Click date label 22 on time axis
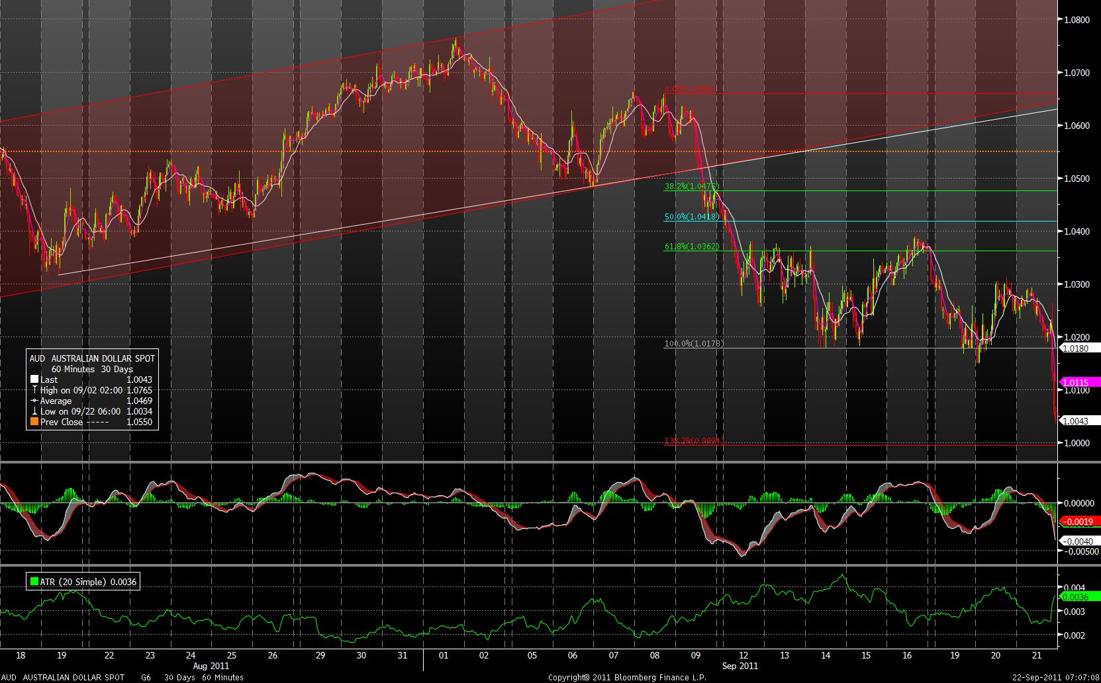This screenshot has width=1101, height=683. click(109, 656)
